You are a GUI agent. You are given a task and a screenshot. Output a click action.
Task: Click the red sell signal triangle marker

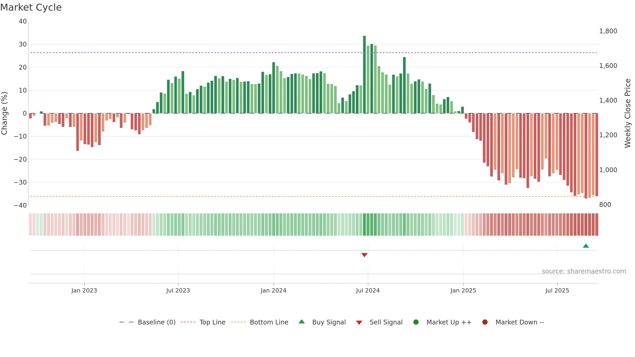[x=364, y=255]
